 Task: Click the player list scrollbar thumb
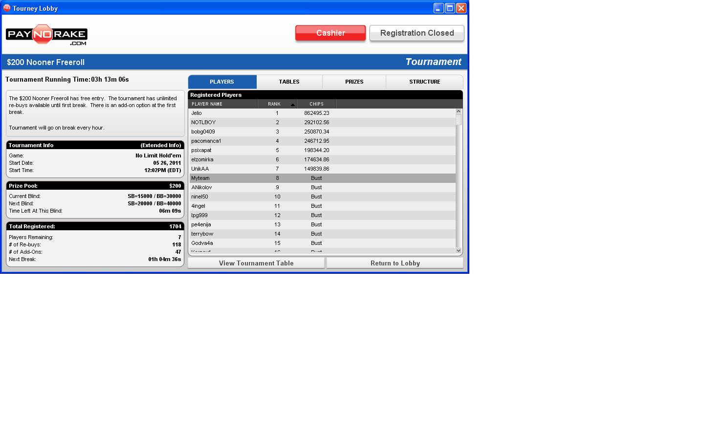458,120
